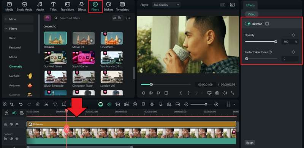This screenshot has height=148, width=304.
Task: Toggle the link/unlink clips icon
Action: (6, 113)
